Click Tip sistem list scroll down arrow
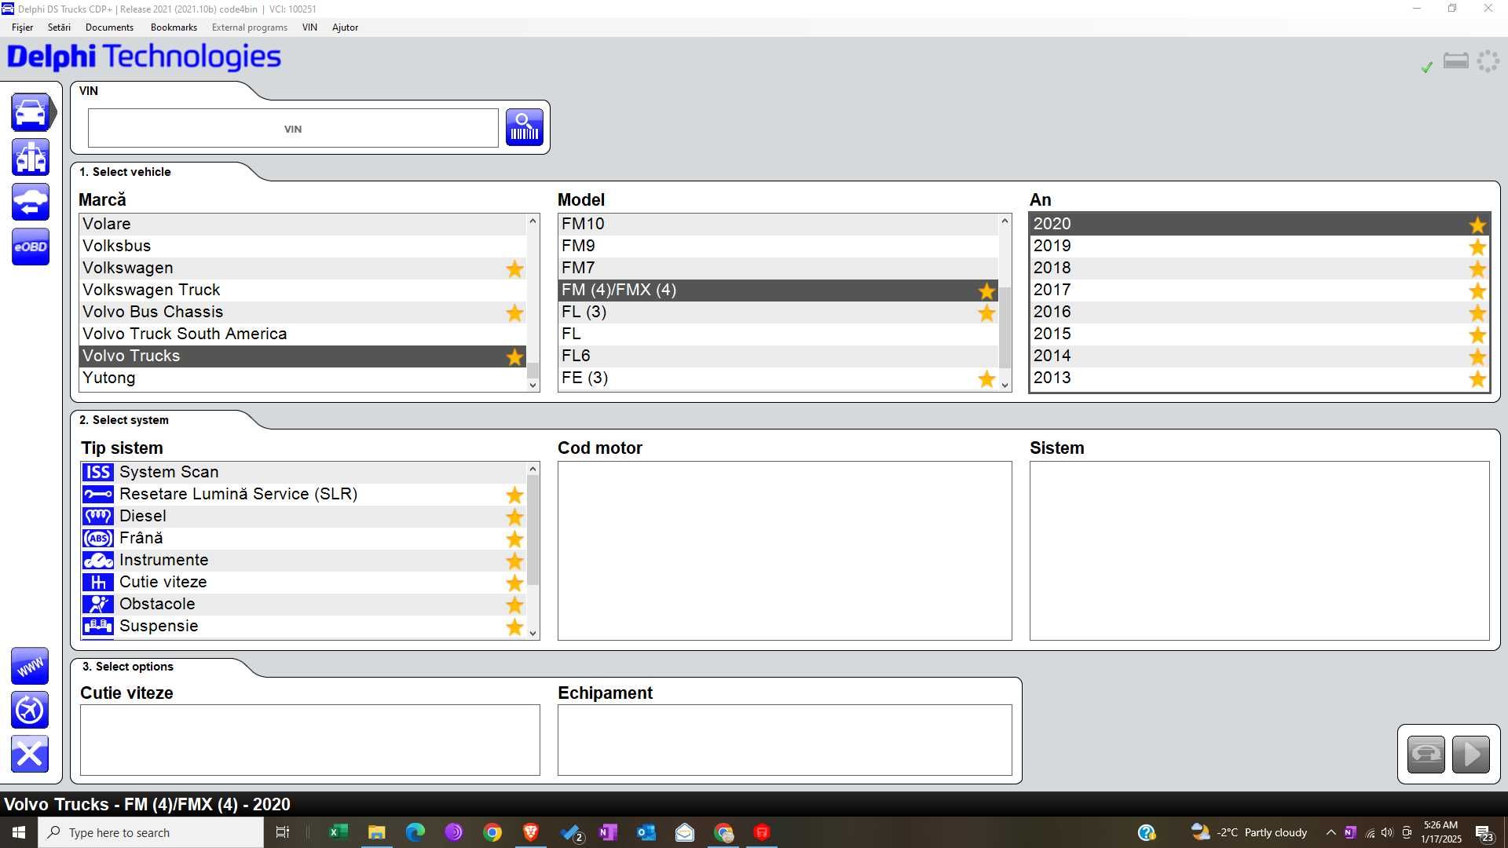The width and height of the screenshot is (1508, 848). (x=533, y=633)
